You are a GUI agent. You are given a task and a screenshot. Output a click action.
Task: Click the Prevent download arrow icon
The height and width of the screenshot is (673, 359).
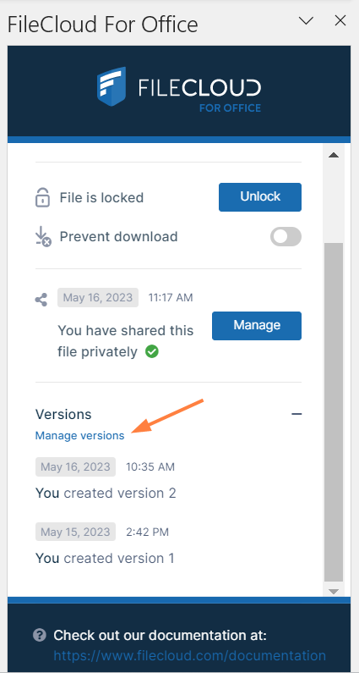pyautogui.click(x=43, y=237)
